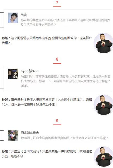Viewport: 113px width, 168px height.
Task: Select the Lijing Ann username
Action: (x=30, y=71)
